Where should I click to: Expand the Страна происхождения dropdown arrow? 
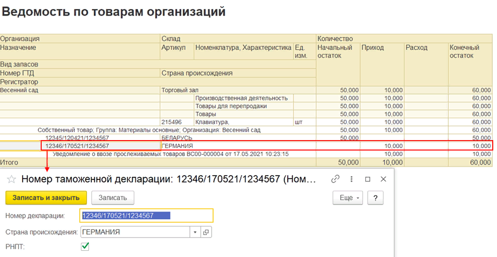tap(195, 232)
